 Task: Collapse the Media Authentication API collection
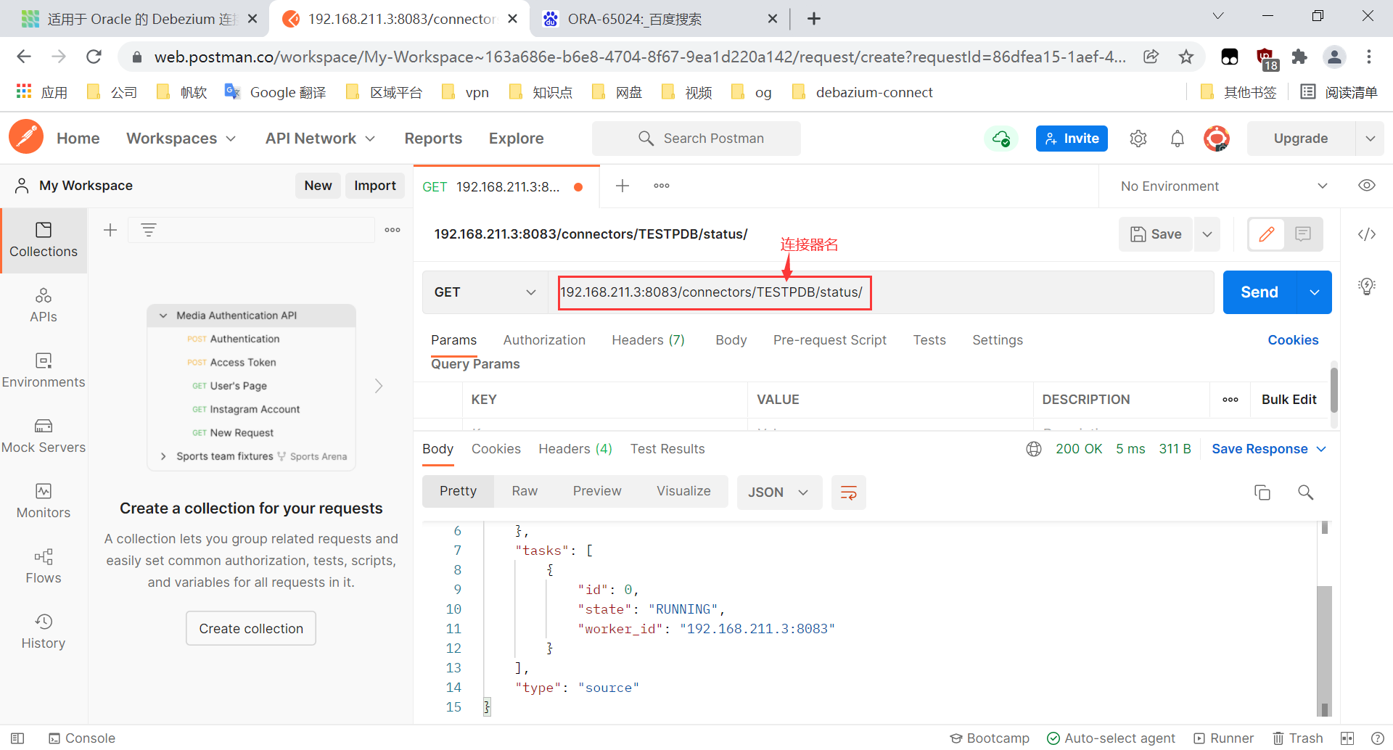(163, 315)
